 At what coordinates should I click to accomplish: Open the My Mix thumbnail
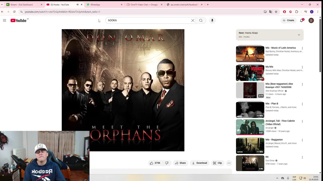250,73
